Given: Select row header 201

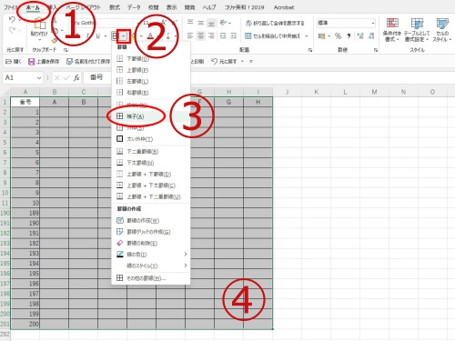Looking at the screenshot, I should 5,324.
